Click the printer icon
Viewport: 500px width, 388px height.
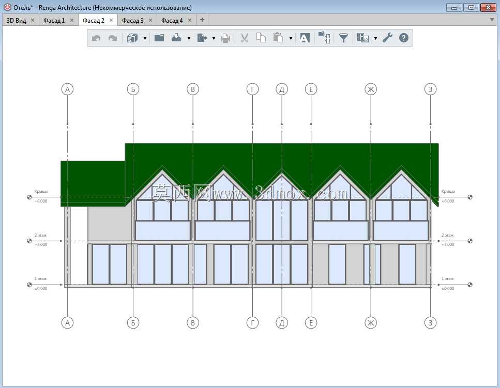(x=225, y=38)
